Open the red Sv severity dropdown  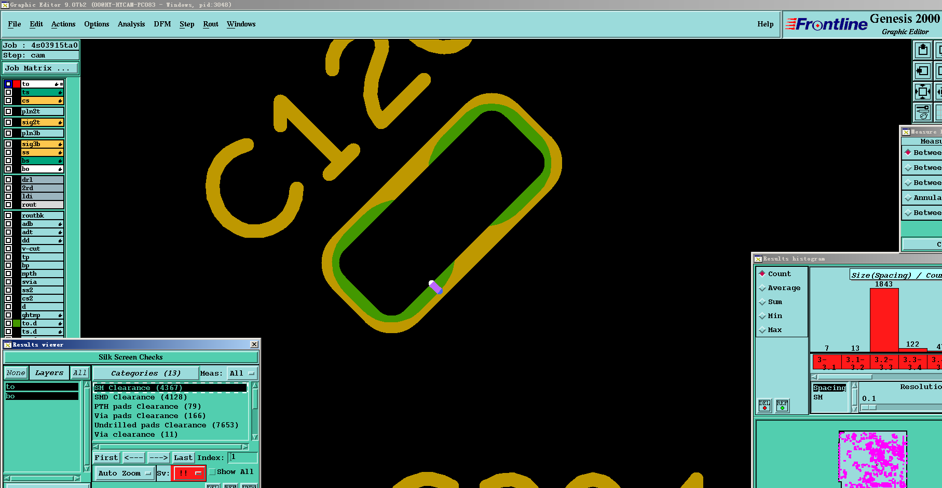point(189,473)
